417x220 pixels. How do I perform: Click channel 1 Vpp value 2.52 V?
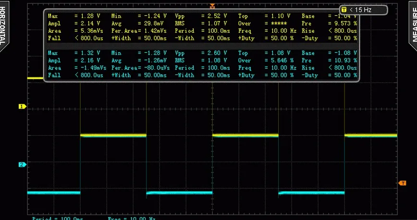[x=218, y=16]
